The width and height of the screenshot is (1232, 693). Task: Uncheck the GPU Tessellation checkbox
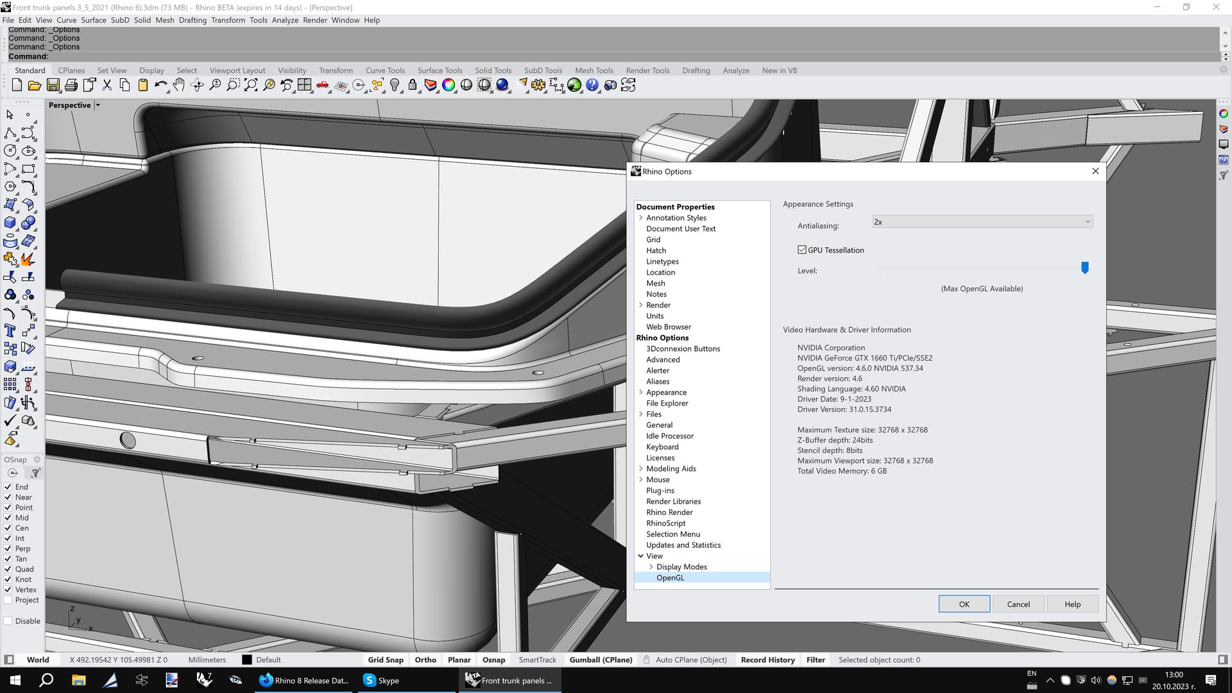point(802,250)
